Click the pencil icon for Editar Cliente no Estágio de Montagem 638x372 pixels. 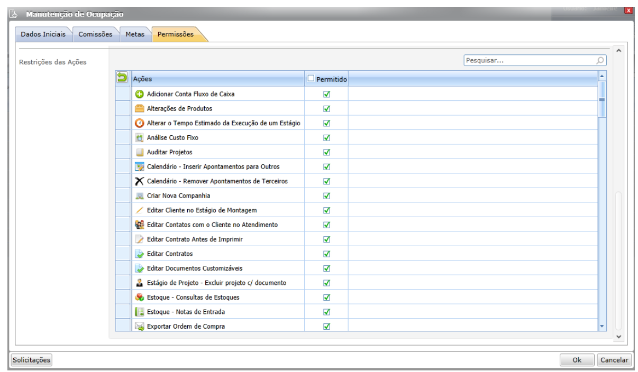pos(139,210)
